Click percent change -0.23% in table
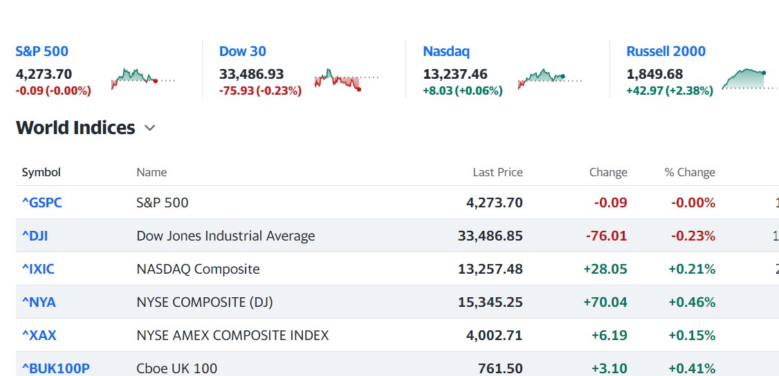This screenshot has width=779, height=376. point(693,236)
